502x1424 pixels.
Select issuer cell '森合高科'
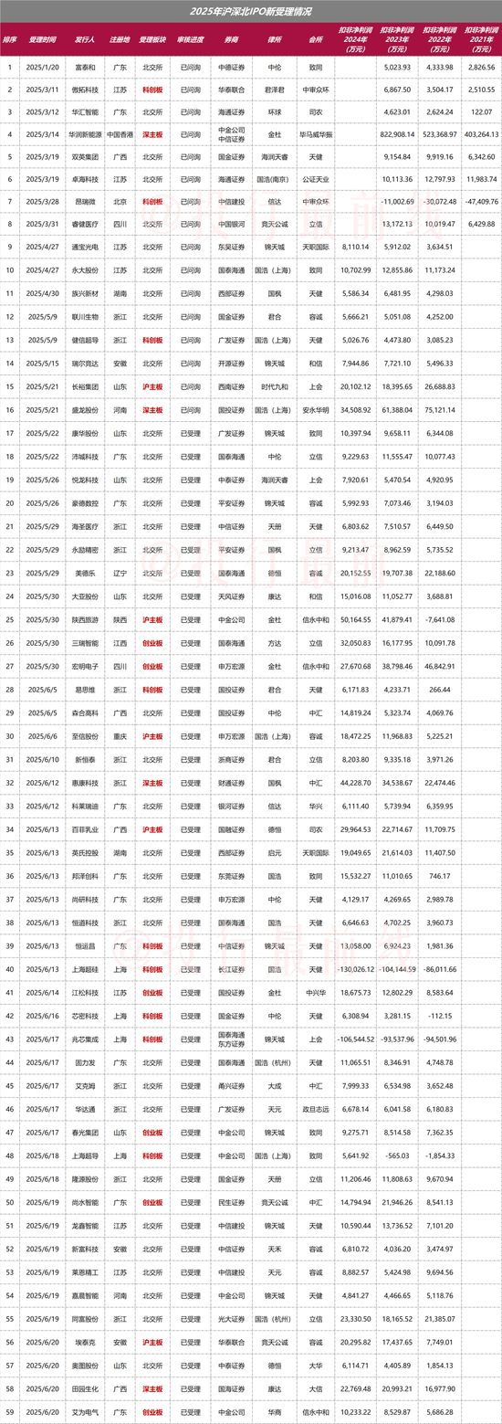(x=85, y=713)
